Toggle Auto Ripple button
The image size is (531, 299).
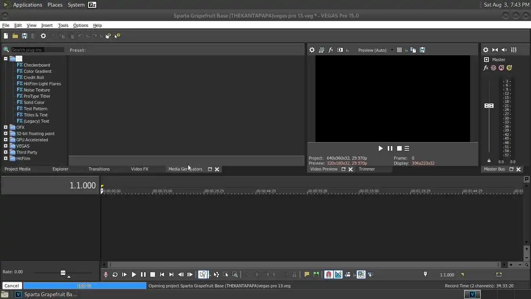tap(347, 274)
